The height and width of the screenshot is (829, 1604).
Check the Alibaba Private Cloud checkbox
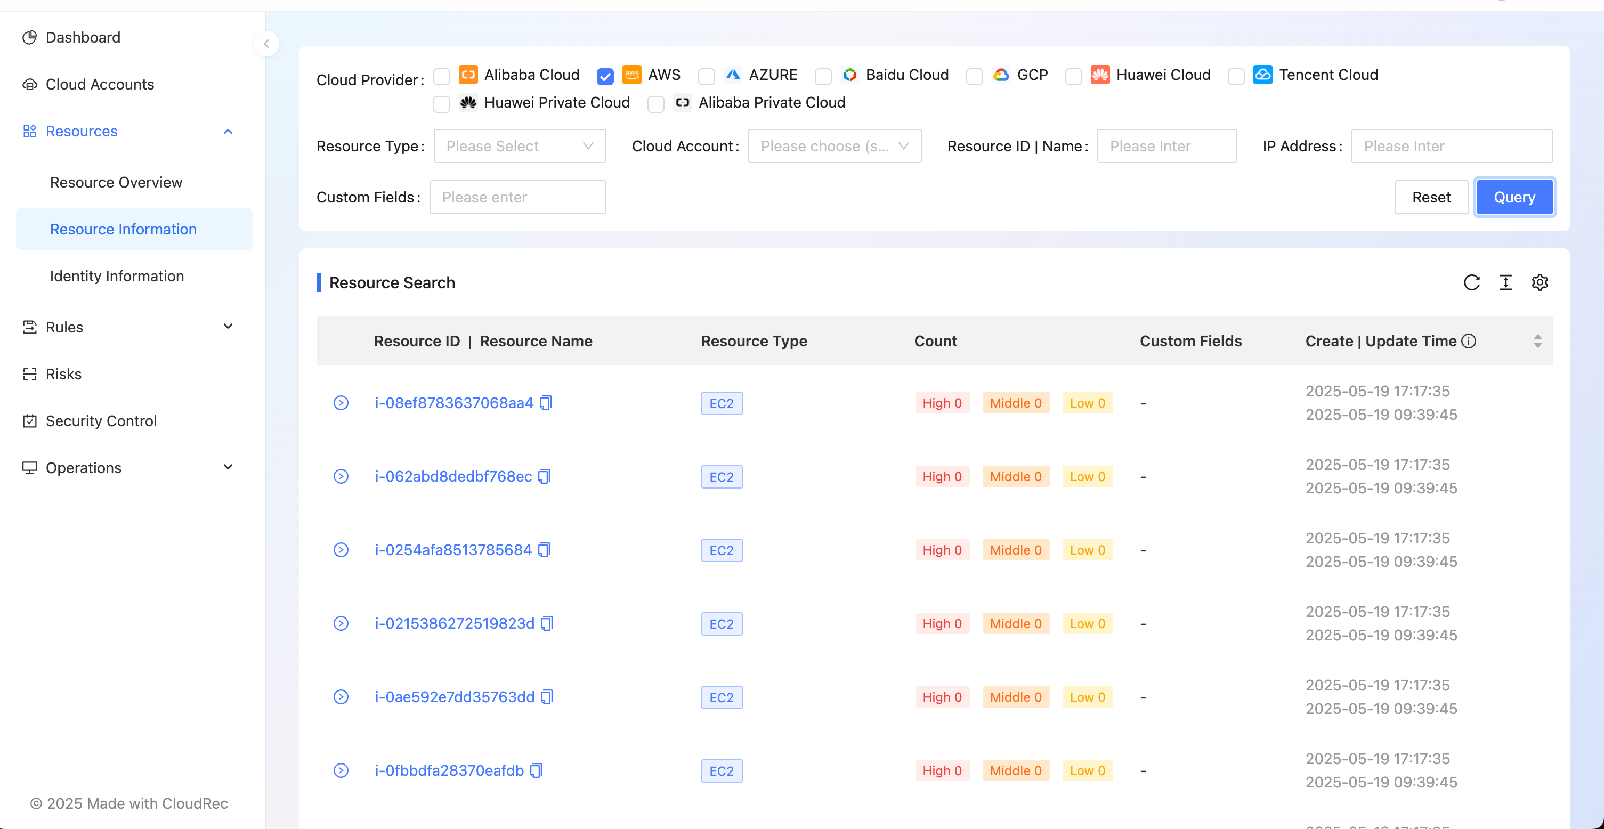coord(655,104)
